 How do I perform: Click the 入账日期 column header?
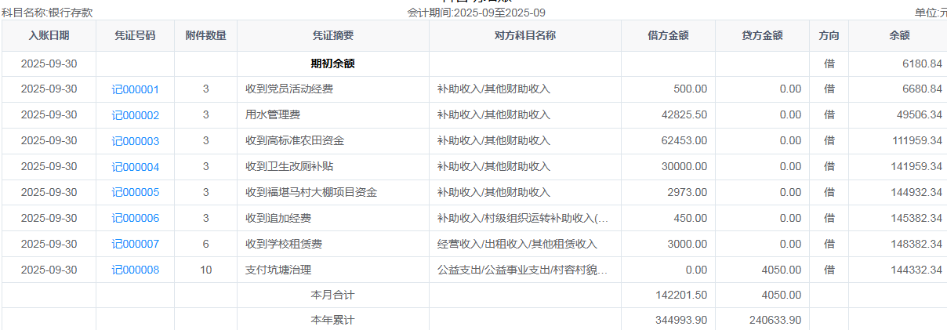(x=49, y=36)
